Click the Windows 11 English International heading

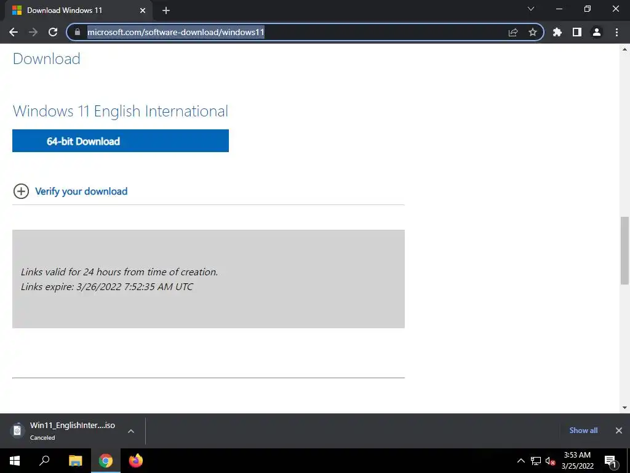(121, 111)
